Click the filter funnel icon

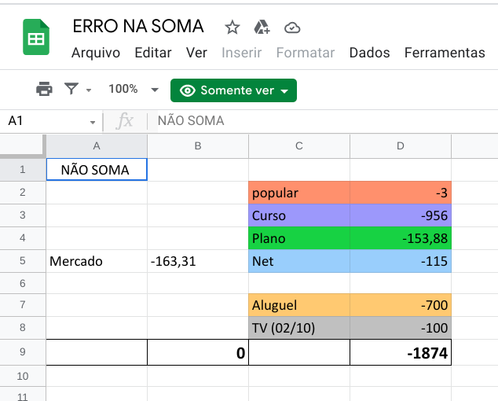(x=71, y=90)
